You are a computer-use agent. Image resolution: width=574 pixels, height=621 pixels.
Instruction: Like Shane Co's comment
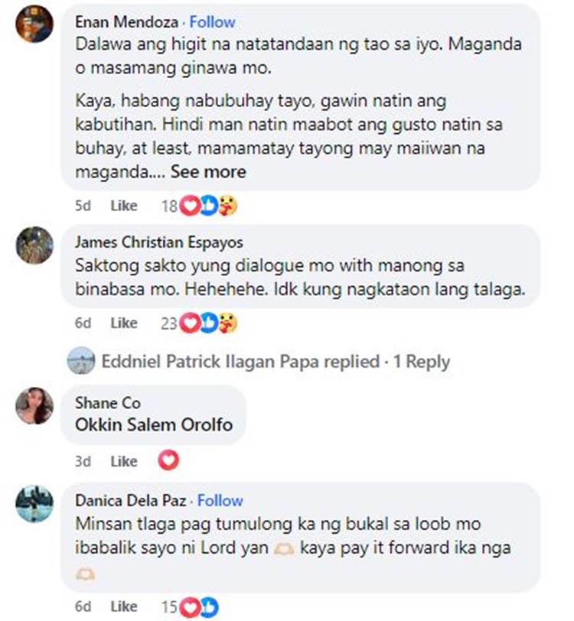[124, 461]
